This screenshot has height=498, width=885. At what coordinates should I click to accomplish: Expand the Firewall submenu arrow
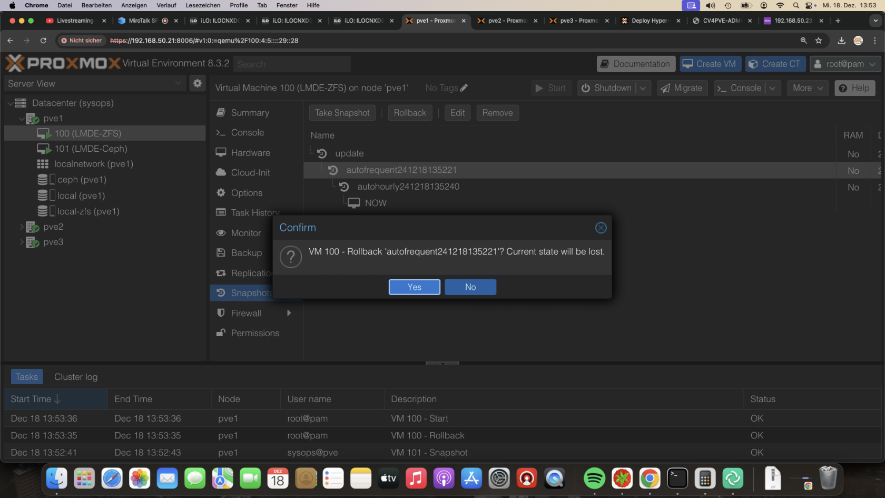pyautogui.click(x=289, y=313)
